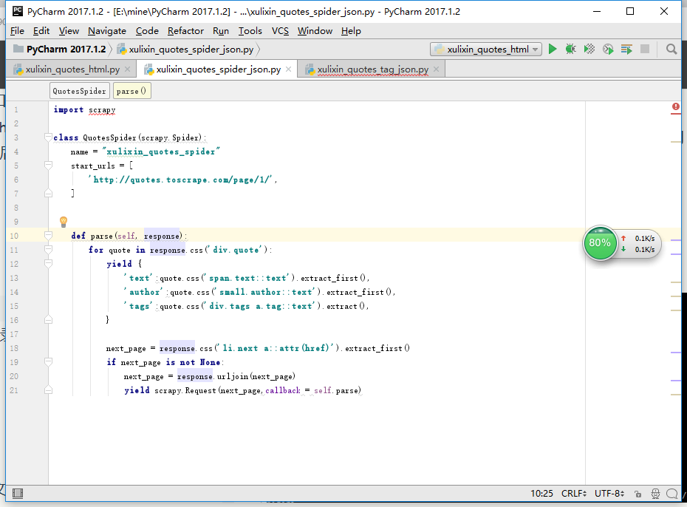Switch to xulixin_quotes_tag_json.py tab
Screen dimensions: 687x507
click(372, 69)
